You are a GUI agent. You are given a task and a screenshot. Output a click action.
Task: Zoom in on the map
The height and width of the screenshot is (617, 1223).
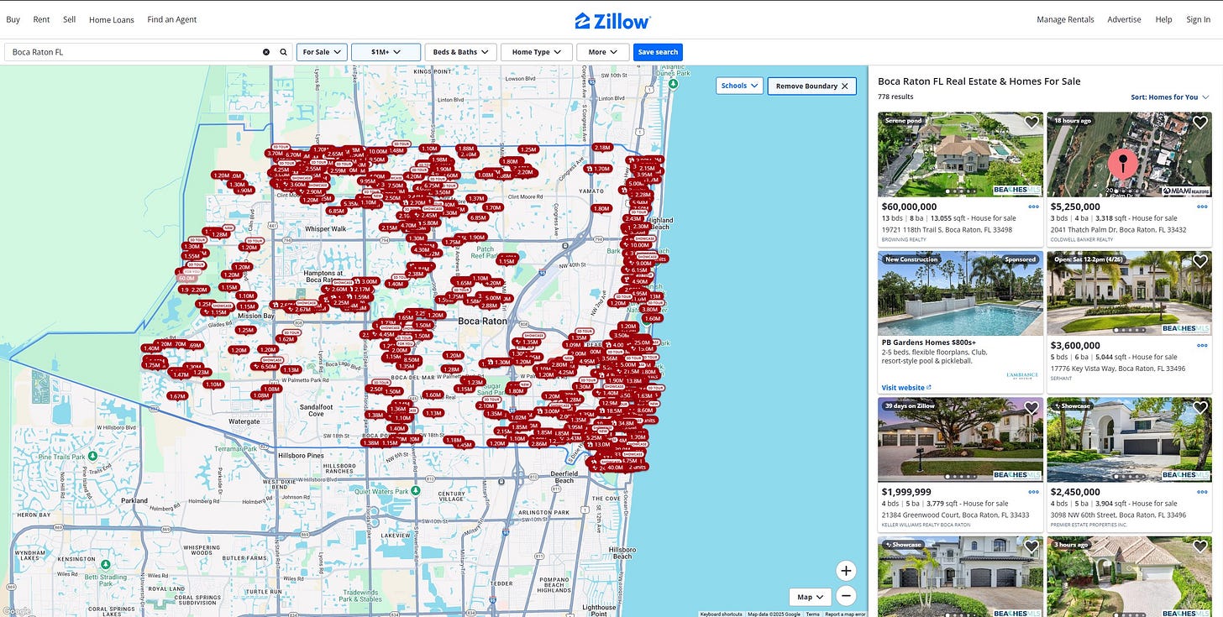point(846,571)
